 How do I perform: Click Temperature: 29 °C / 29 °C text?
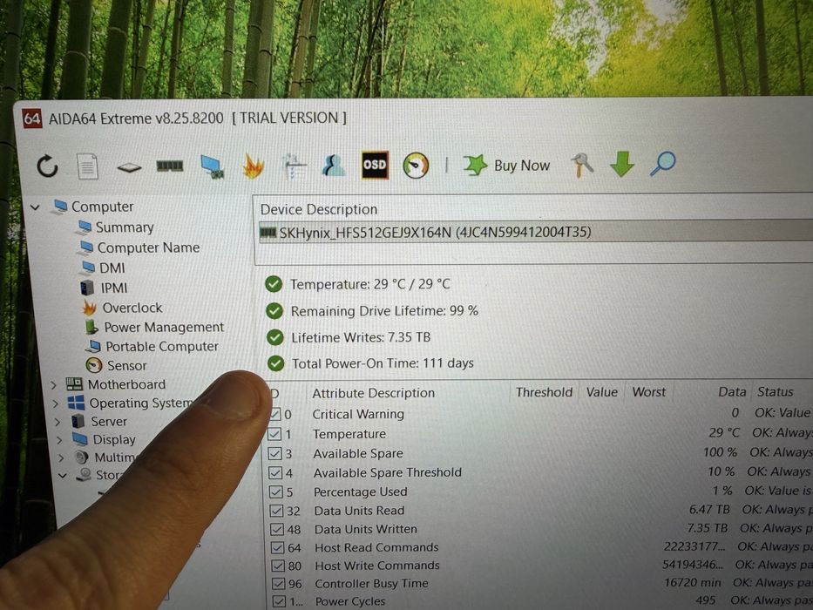[370, 284]
